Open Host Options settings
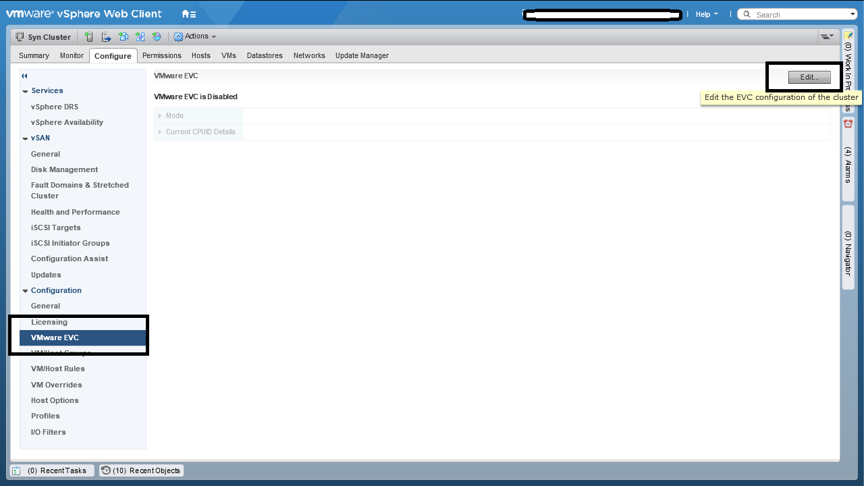The width and height of the screenshot is (864, 486). [55, 400]
